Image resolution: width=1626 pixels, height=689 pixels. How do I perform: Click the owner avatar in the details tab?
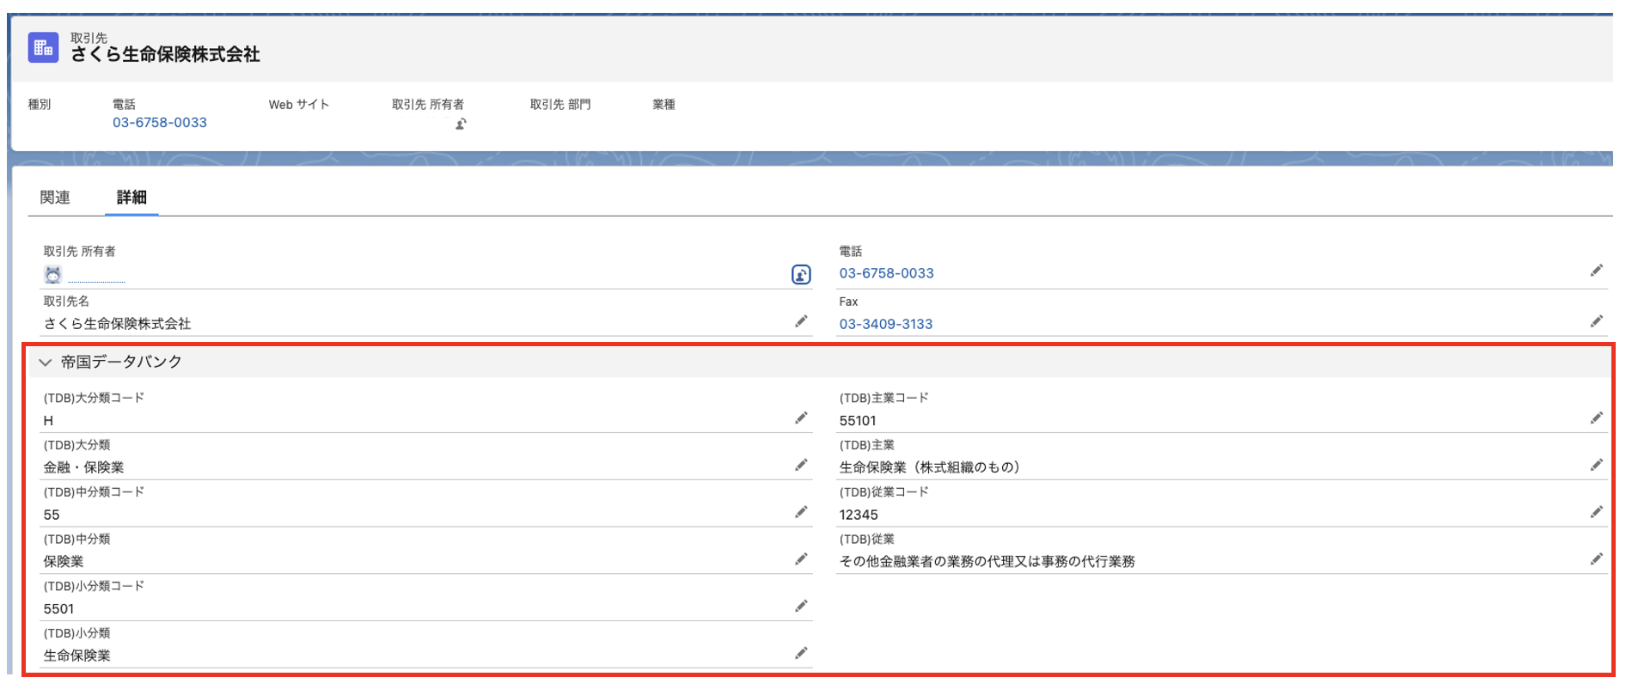click(53, 274)
